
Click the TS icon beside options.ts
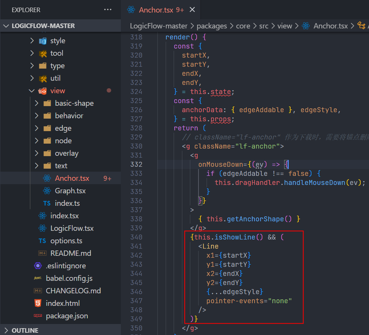pos(42,241)
